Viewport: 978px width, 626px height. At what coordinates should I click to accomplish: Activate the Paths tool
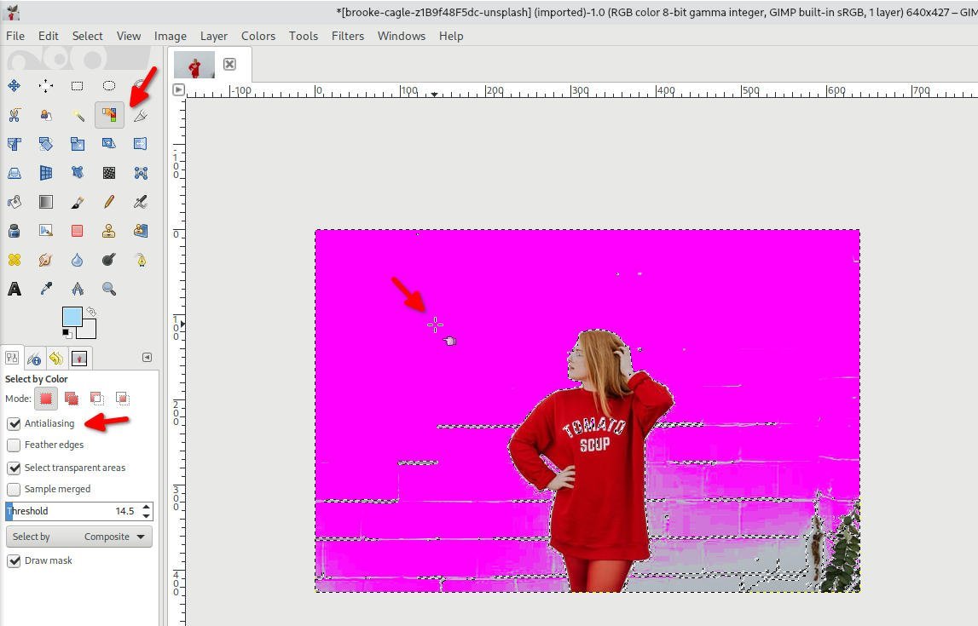(x=140, y=115)
